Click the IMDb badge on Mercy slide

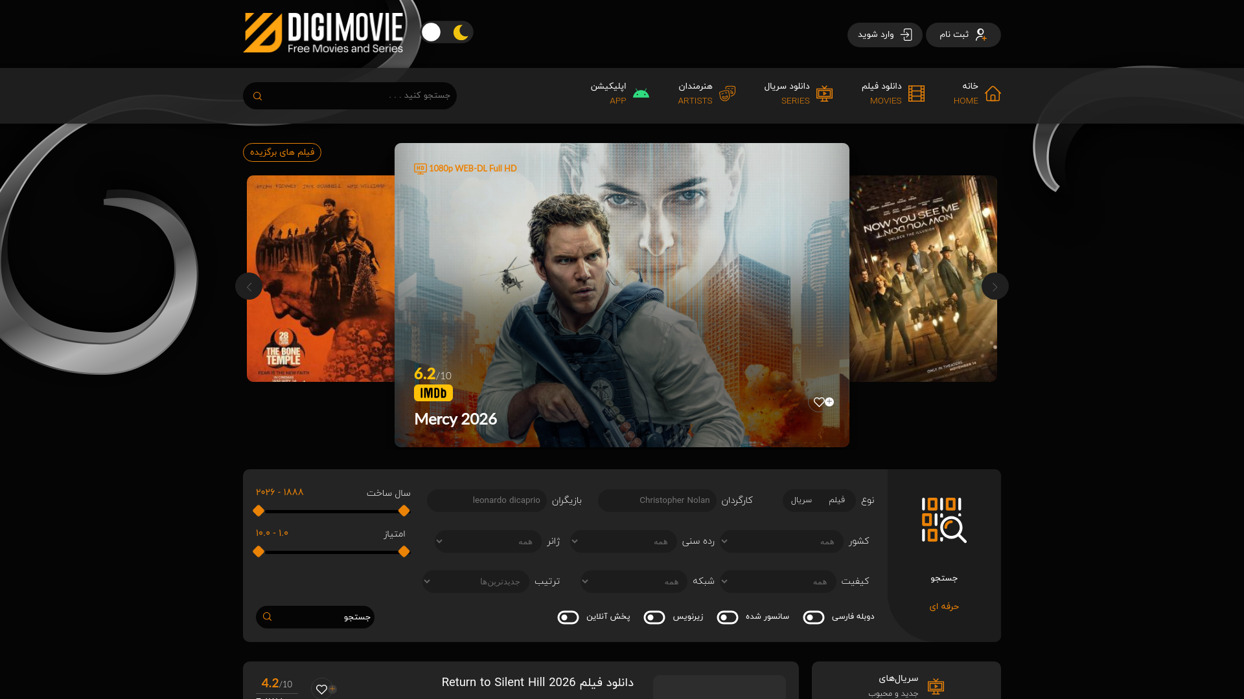tap(433, 393)
